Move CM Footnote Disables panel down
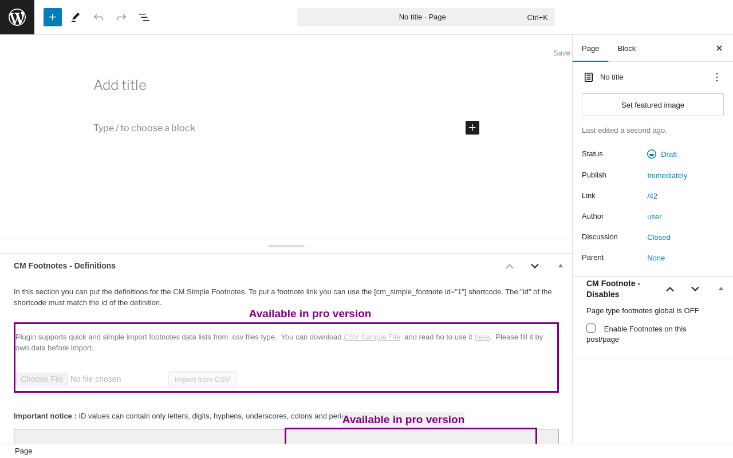733x458 pixels. pos(695,289)
